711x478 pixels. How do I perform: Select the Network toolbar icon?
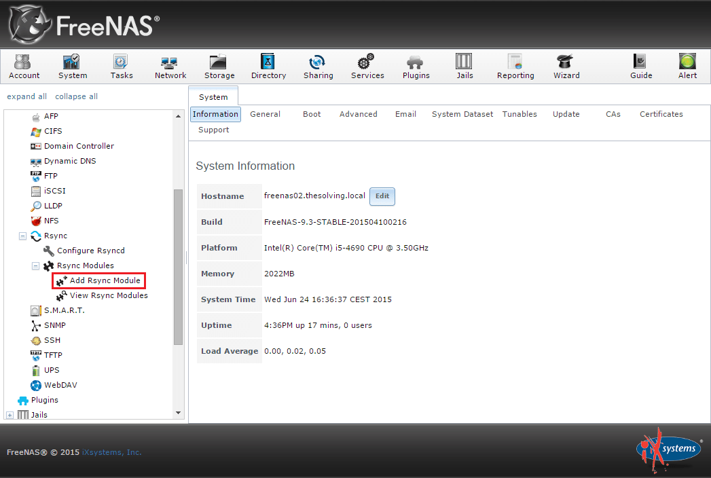coord(170,60)
